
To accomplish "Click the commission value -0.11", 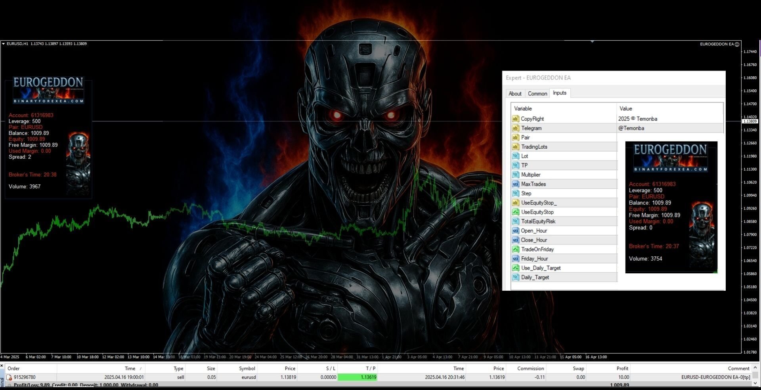I will click(539, 377).
